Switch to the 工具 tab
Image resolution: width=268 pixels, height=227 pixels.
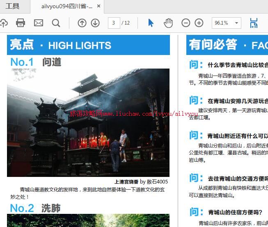coord(12,6)
